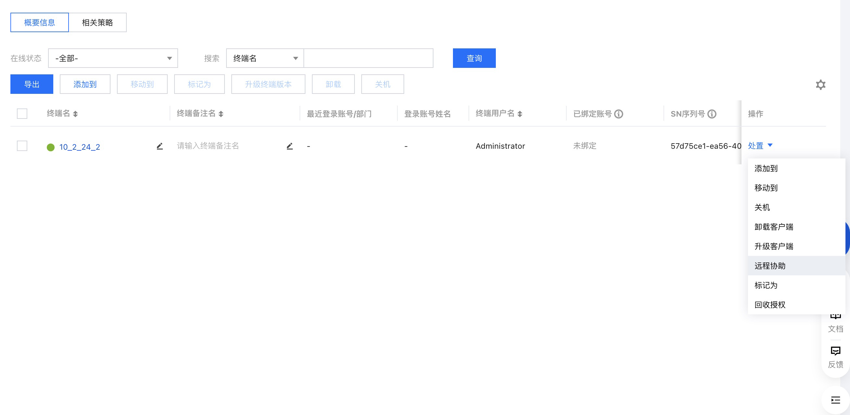Viewport: 850px width, 415px height.
Task: Sort by 终端名 column arrows
Action: click(x=75, y=114)
